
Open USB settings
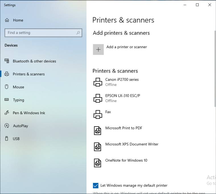pyautogui.click(x=16, y=139)
